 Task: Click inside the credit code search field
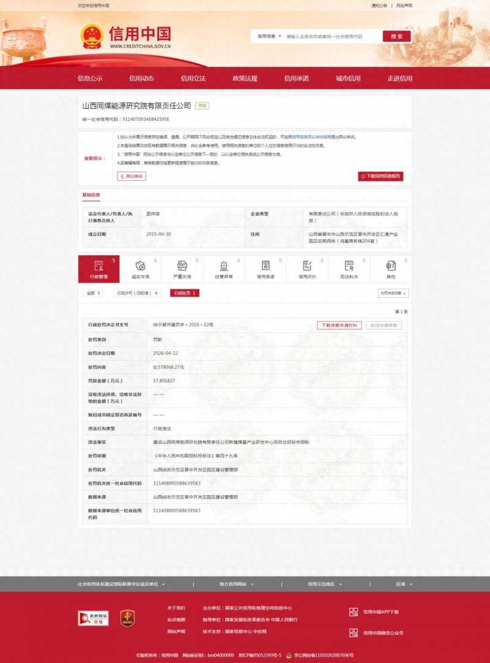coord(325,35)
